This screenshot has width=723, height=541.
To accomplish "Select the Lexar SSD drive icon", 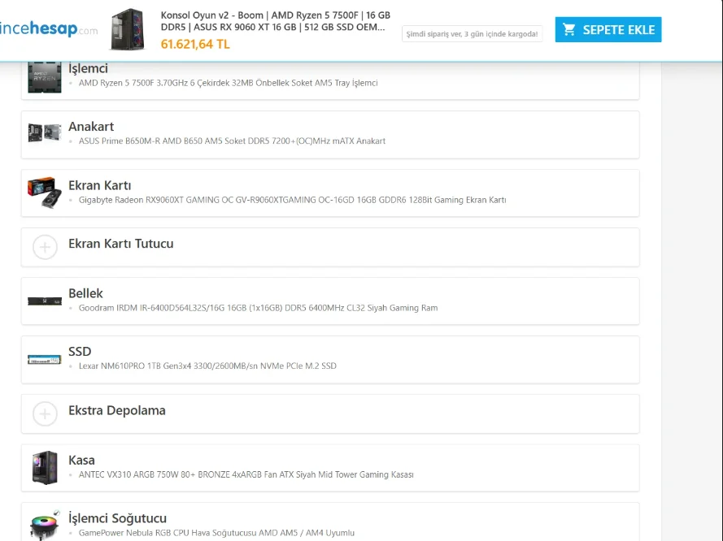I will click(x=44, y=359).
